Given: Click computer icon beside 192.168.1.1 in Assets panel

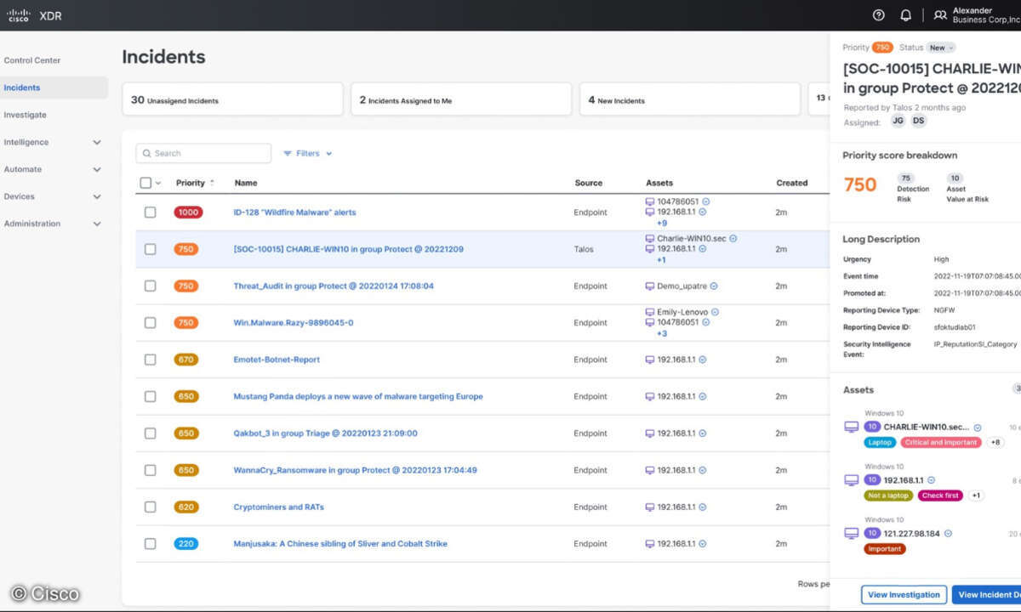Looking at the screenshot, I should pos(851,480).
